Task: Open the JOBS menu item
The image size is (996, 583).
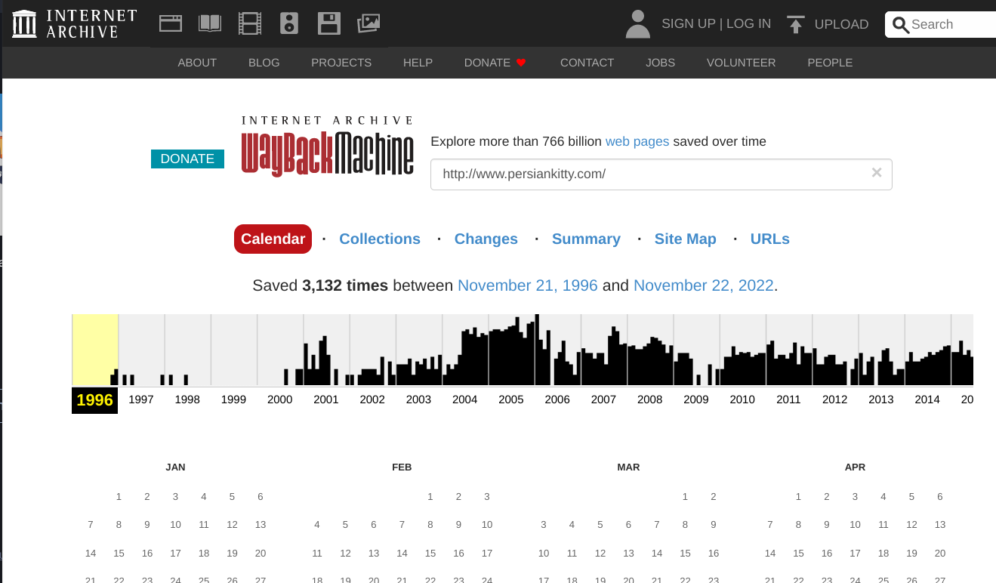Action: tap(660, 63)
